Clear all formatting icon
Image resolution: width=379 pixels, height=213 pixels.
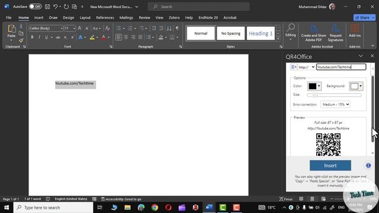click(108, 28)
